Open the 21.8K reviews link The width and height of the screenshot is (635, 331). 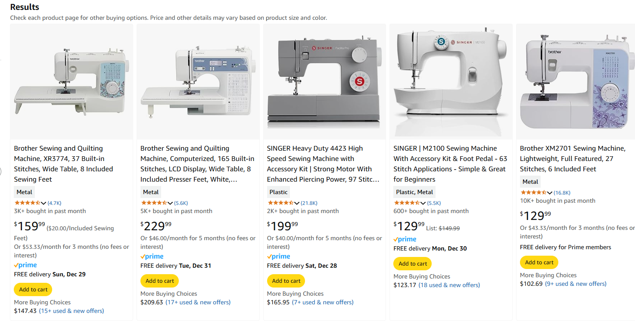tap(309, 203)
